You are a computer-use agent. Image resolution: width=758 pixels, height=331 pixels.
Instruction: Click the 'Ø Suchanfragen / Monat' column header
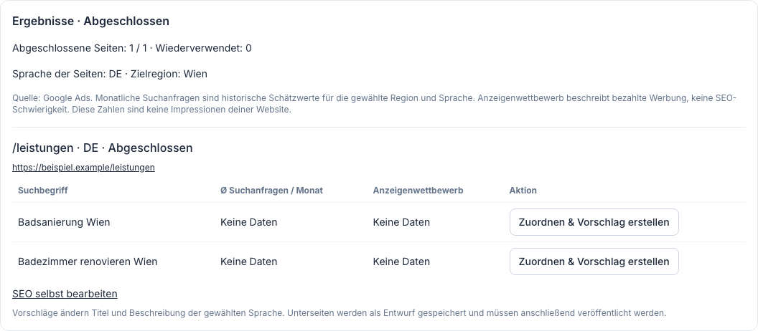271,190
